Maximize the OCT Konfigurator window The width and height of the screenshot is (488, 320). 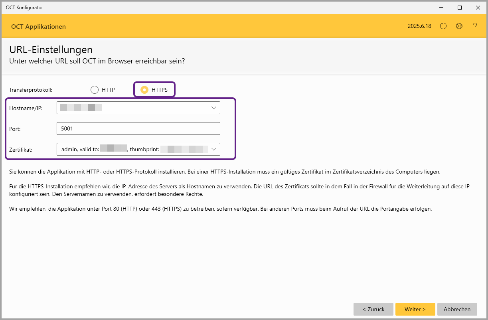pos(460,8)
